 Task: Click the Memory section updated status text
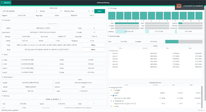(10, 110)
